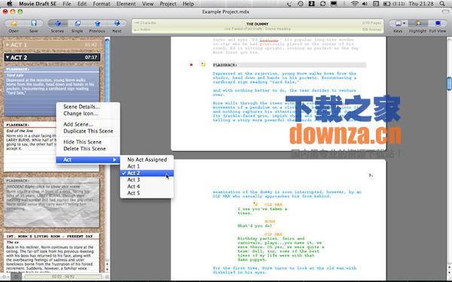Switch to Full View mode

point(438,23)
